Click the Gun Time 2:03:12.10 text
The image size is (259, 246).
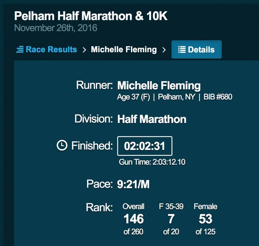pyautogui.click(x=152, y=162)
